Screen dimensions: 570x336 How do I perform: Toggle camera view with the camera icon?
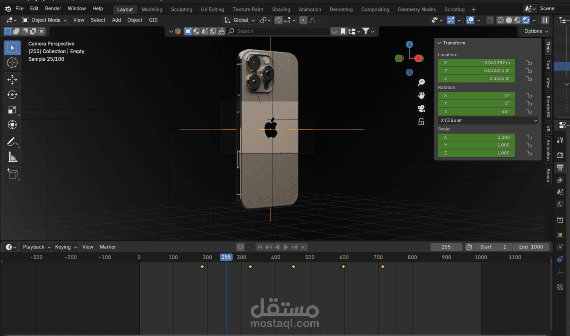pos(421,108)
